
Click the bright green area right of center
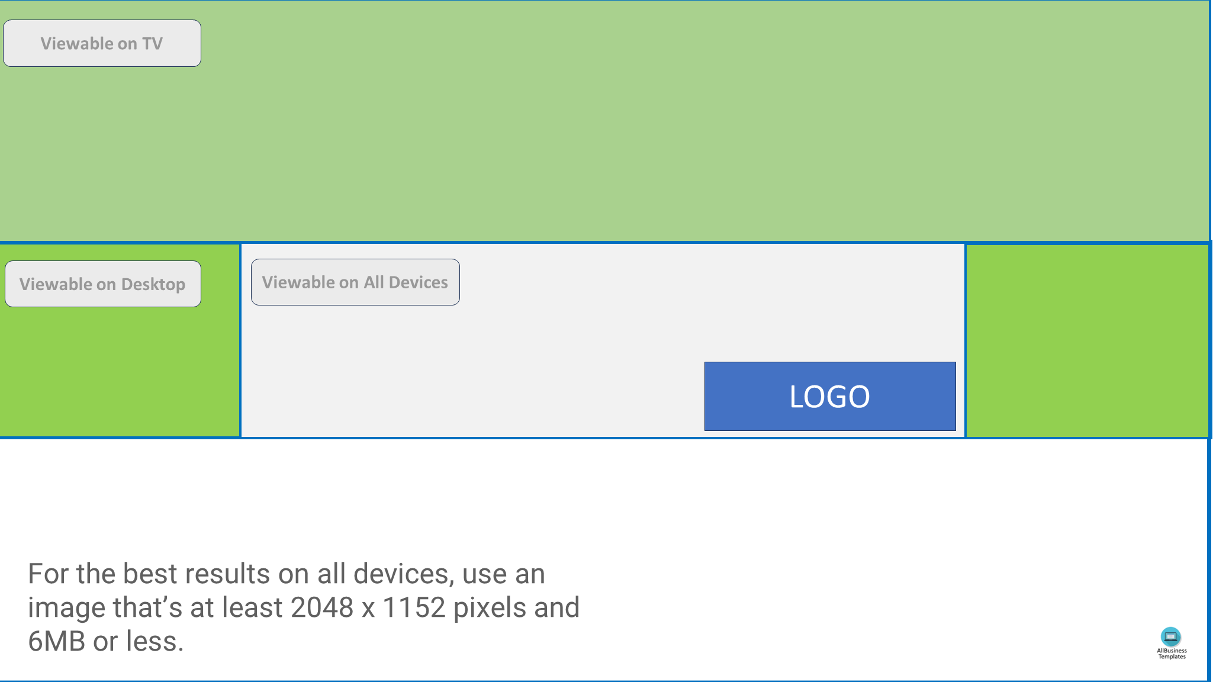tap(1087, 341)
